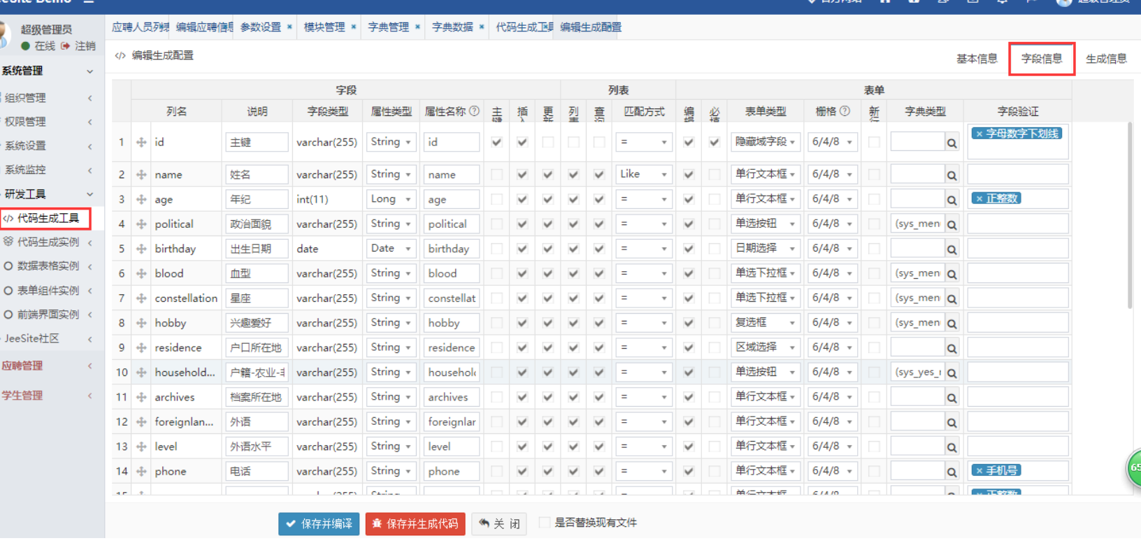Click the drag handle icon of the birthday row
The image size is (1141, 543).
pos(141,249)
